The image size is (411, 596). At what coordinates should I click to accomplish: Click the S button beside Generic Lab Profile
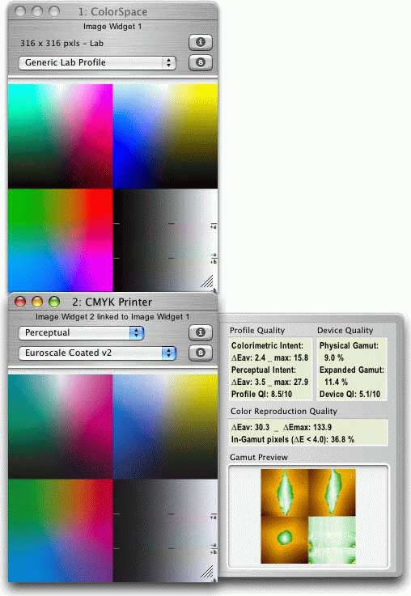tap(201, 62)
